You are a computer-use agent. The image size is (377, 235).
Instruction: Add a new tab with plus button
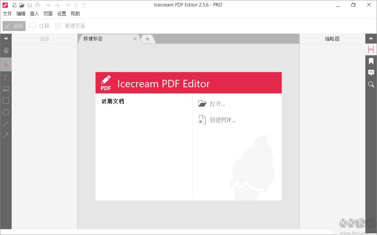coord(147,39)
